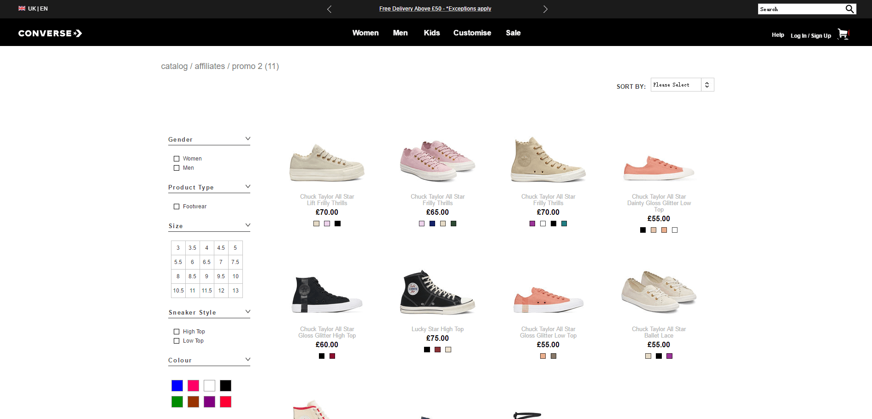Viewport: 872px width, 419px height.
Task: Choose black swatch under Dainty Gloss Glitter Low Top
Action: tap(643, 230)
